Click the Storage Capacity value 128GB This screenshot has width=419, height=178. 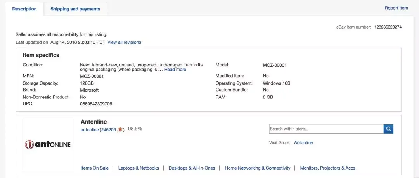87,83
